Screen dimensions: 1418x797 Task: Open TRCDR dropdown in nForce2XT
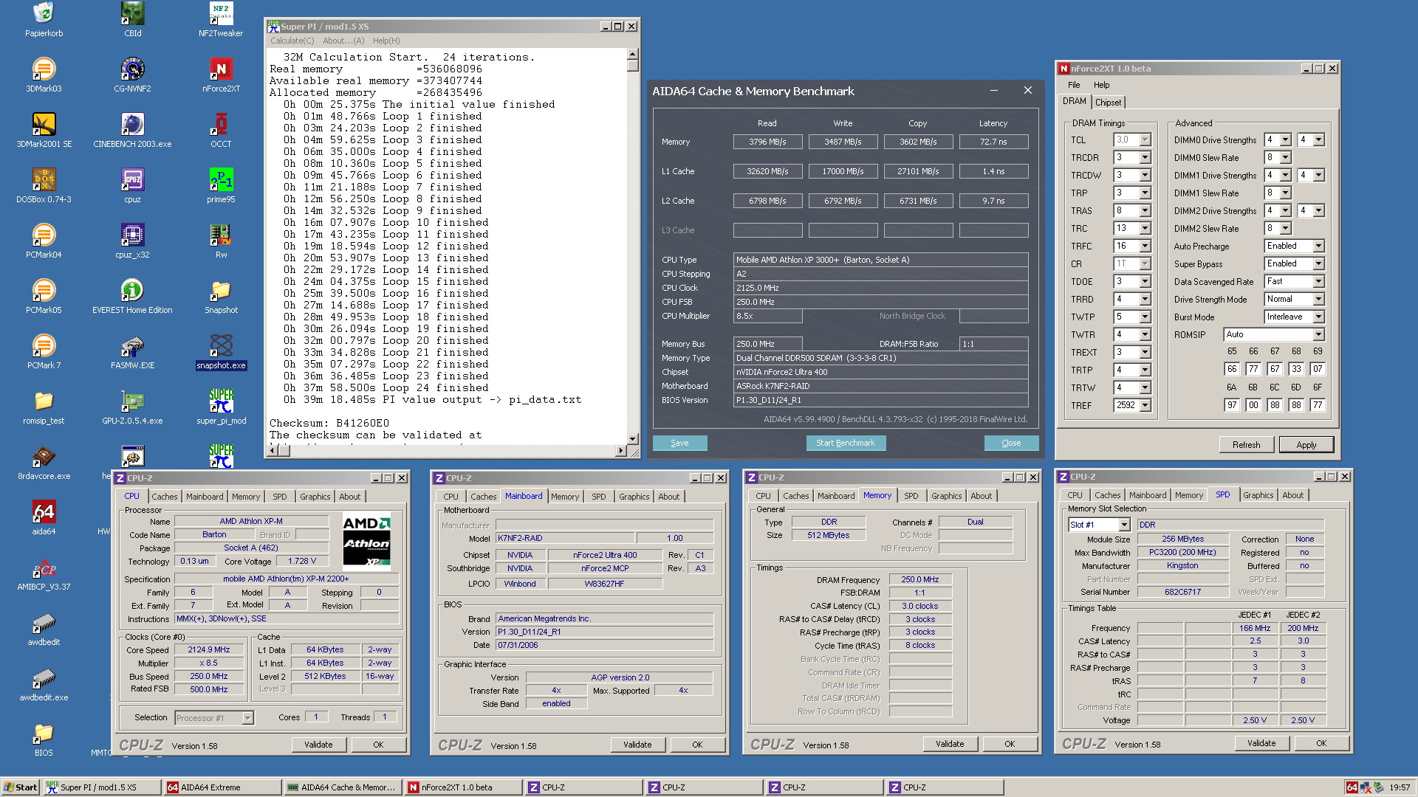(1145, 157)
